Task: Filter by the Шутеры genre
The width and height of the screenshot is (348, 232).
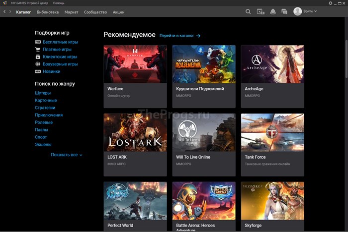Action: tap(43, 93)
